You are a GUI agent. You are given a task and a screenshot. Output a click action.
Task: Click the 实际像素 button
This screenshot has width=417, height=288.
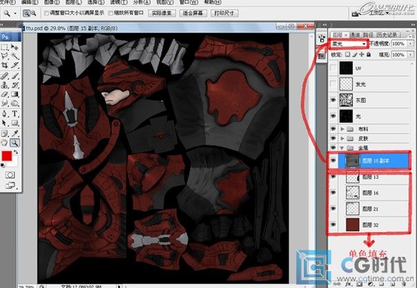point(162,13)
